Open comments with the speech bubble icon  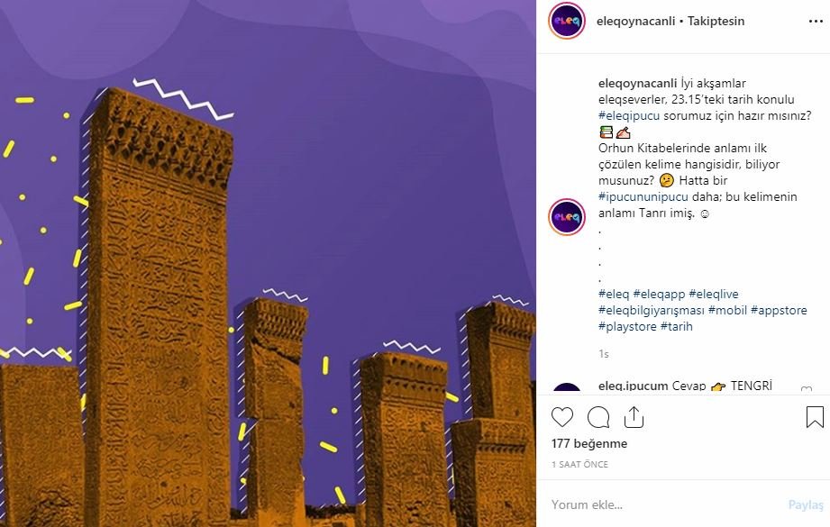pyautogui.click(x=598, y=417)
